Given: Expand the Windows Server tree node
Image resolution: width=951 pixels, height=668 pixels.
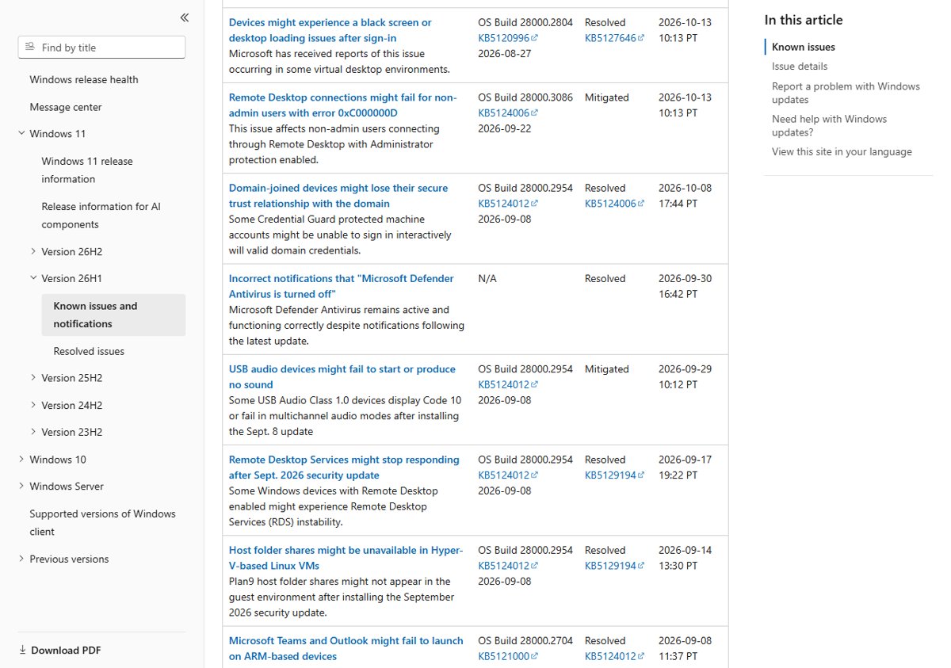Looking at the screenshot, I should [21, 486].
